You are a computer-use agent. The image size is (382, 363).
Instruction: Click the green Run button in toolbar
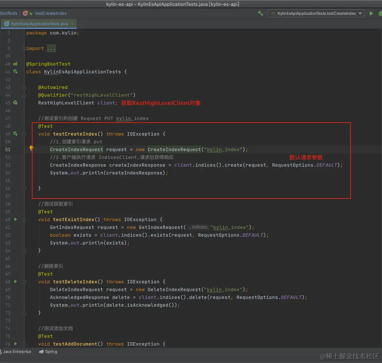371,13
